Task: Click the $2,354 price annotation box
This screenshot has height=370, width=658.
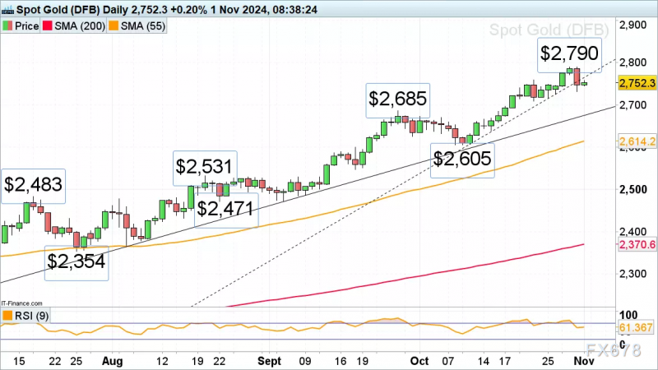Action: [x=76, y=263]
